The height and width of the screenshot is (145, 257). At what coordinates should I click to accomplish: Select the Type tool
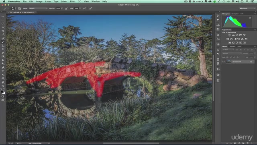point(3,71)
